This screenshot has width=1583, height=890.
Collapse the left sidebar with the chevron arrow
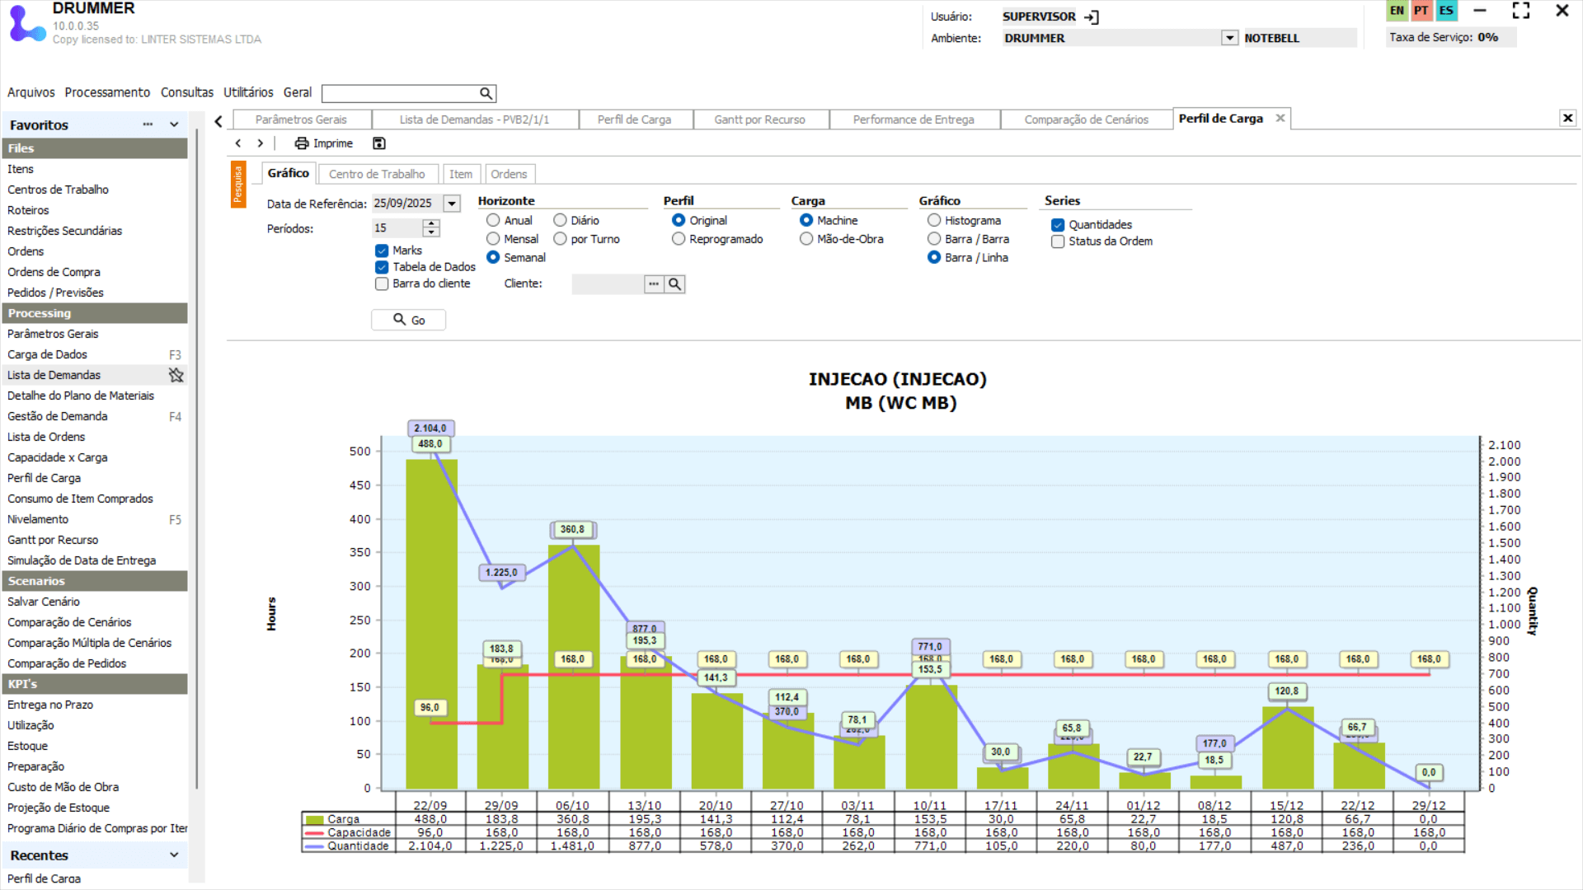218,122
